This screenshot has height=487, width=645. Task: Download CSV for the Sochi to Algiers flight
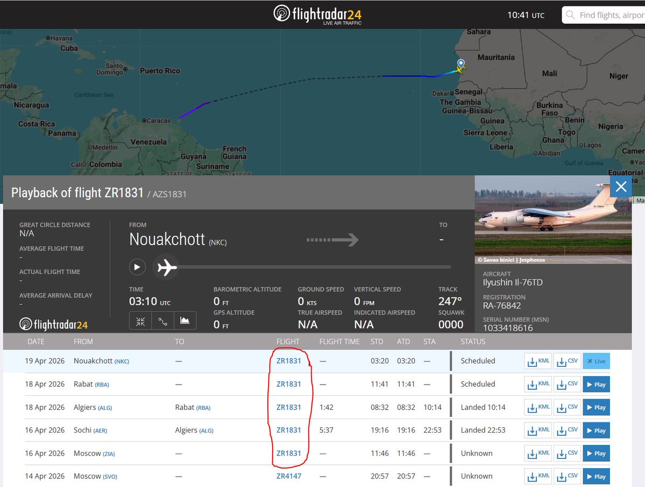(567, 430)
